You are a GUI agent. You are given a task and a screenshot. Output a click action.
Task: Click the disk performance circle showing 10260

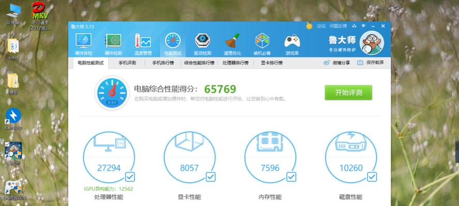350,157
